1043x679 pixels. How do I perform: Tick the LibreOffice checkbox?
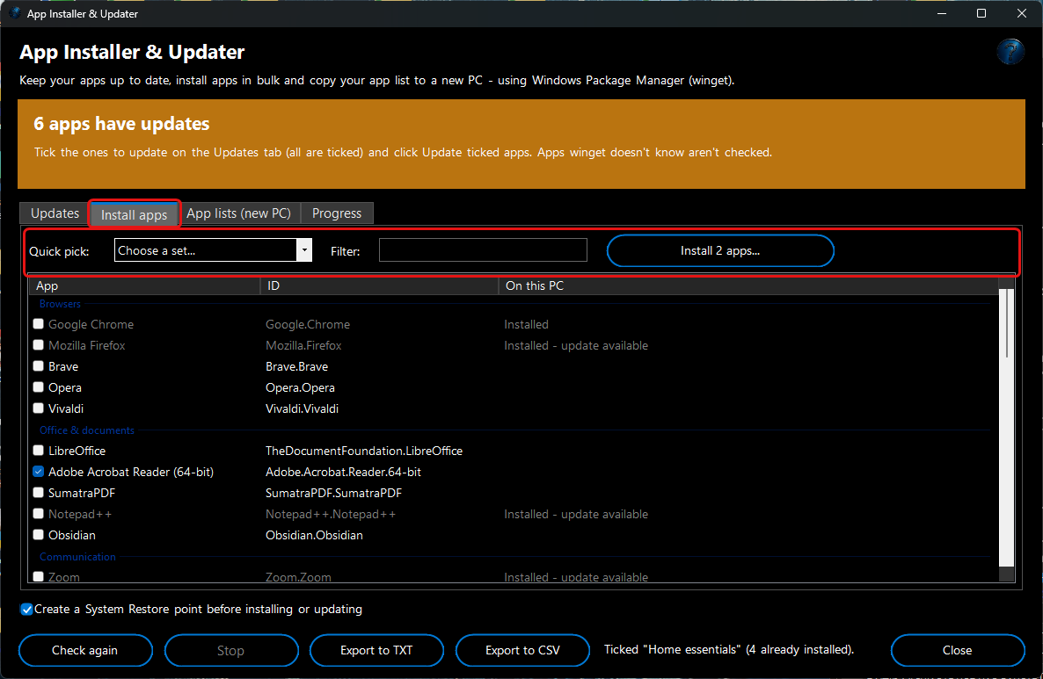pos(39,451)
